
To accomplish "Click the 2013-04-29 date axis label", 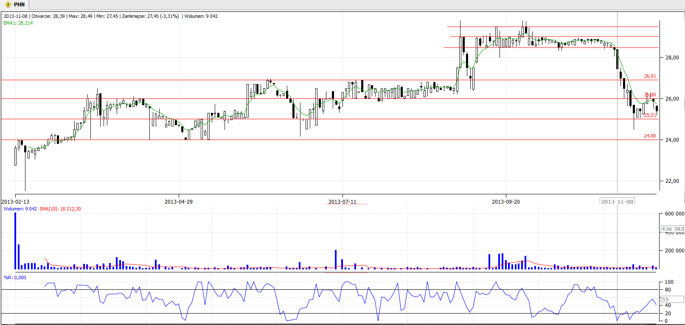I will (x=178, y=202).
